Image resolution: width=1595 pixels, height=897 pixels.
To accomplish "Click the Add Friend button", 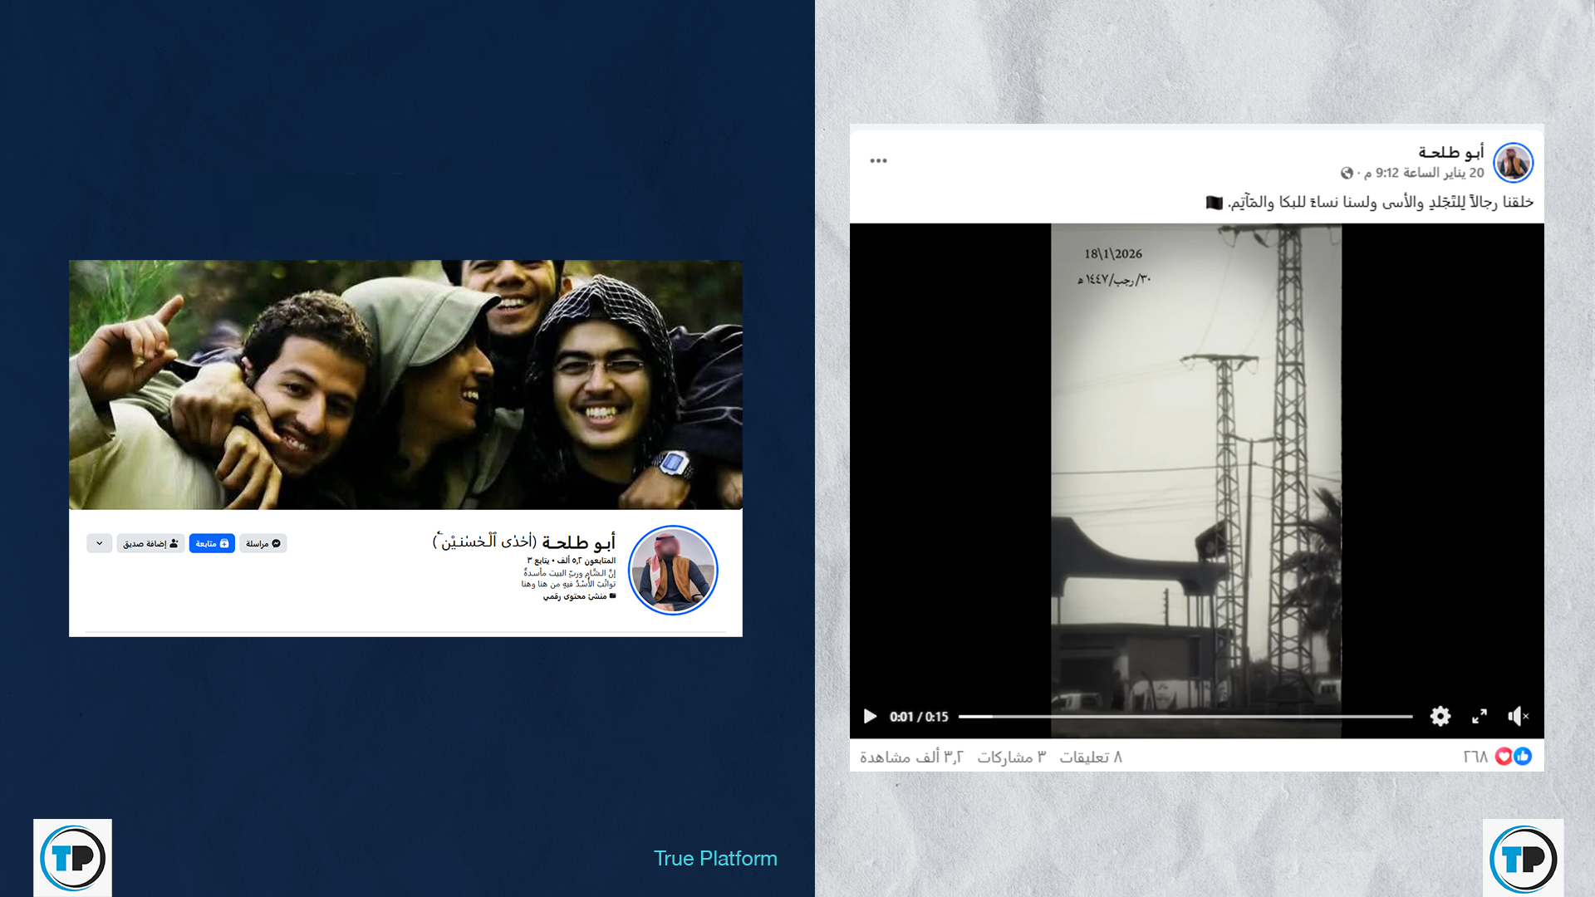I will click(150, 543).
